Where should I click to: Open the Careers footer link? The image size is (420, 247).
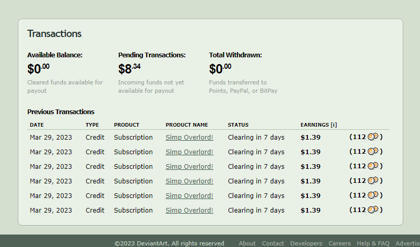(340, 243)
